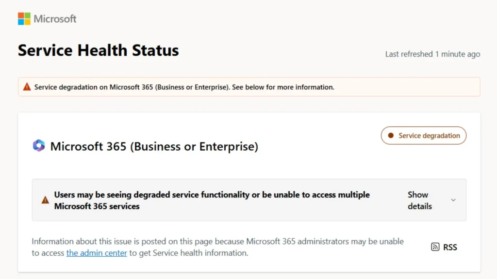Click the Microsoft wordmark in the header
The width and height of the screenshot is (497, 279).
[54, 19]
